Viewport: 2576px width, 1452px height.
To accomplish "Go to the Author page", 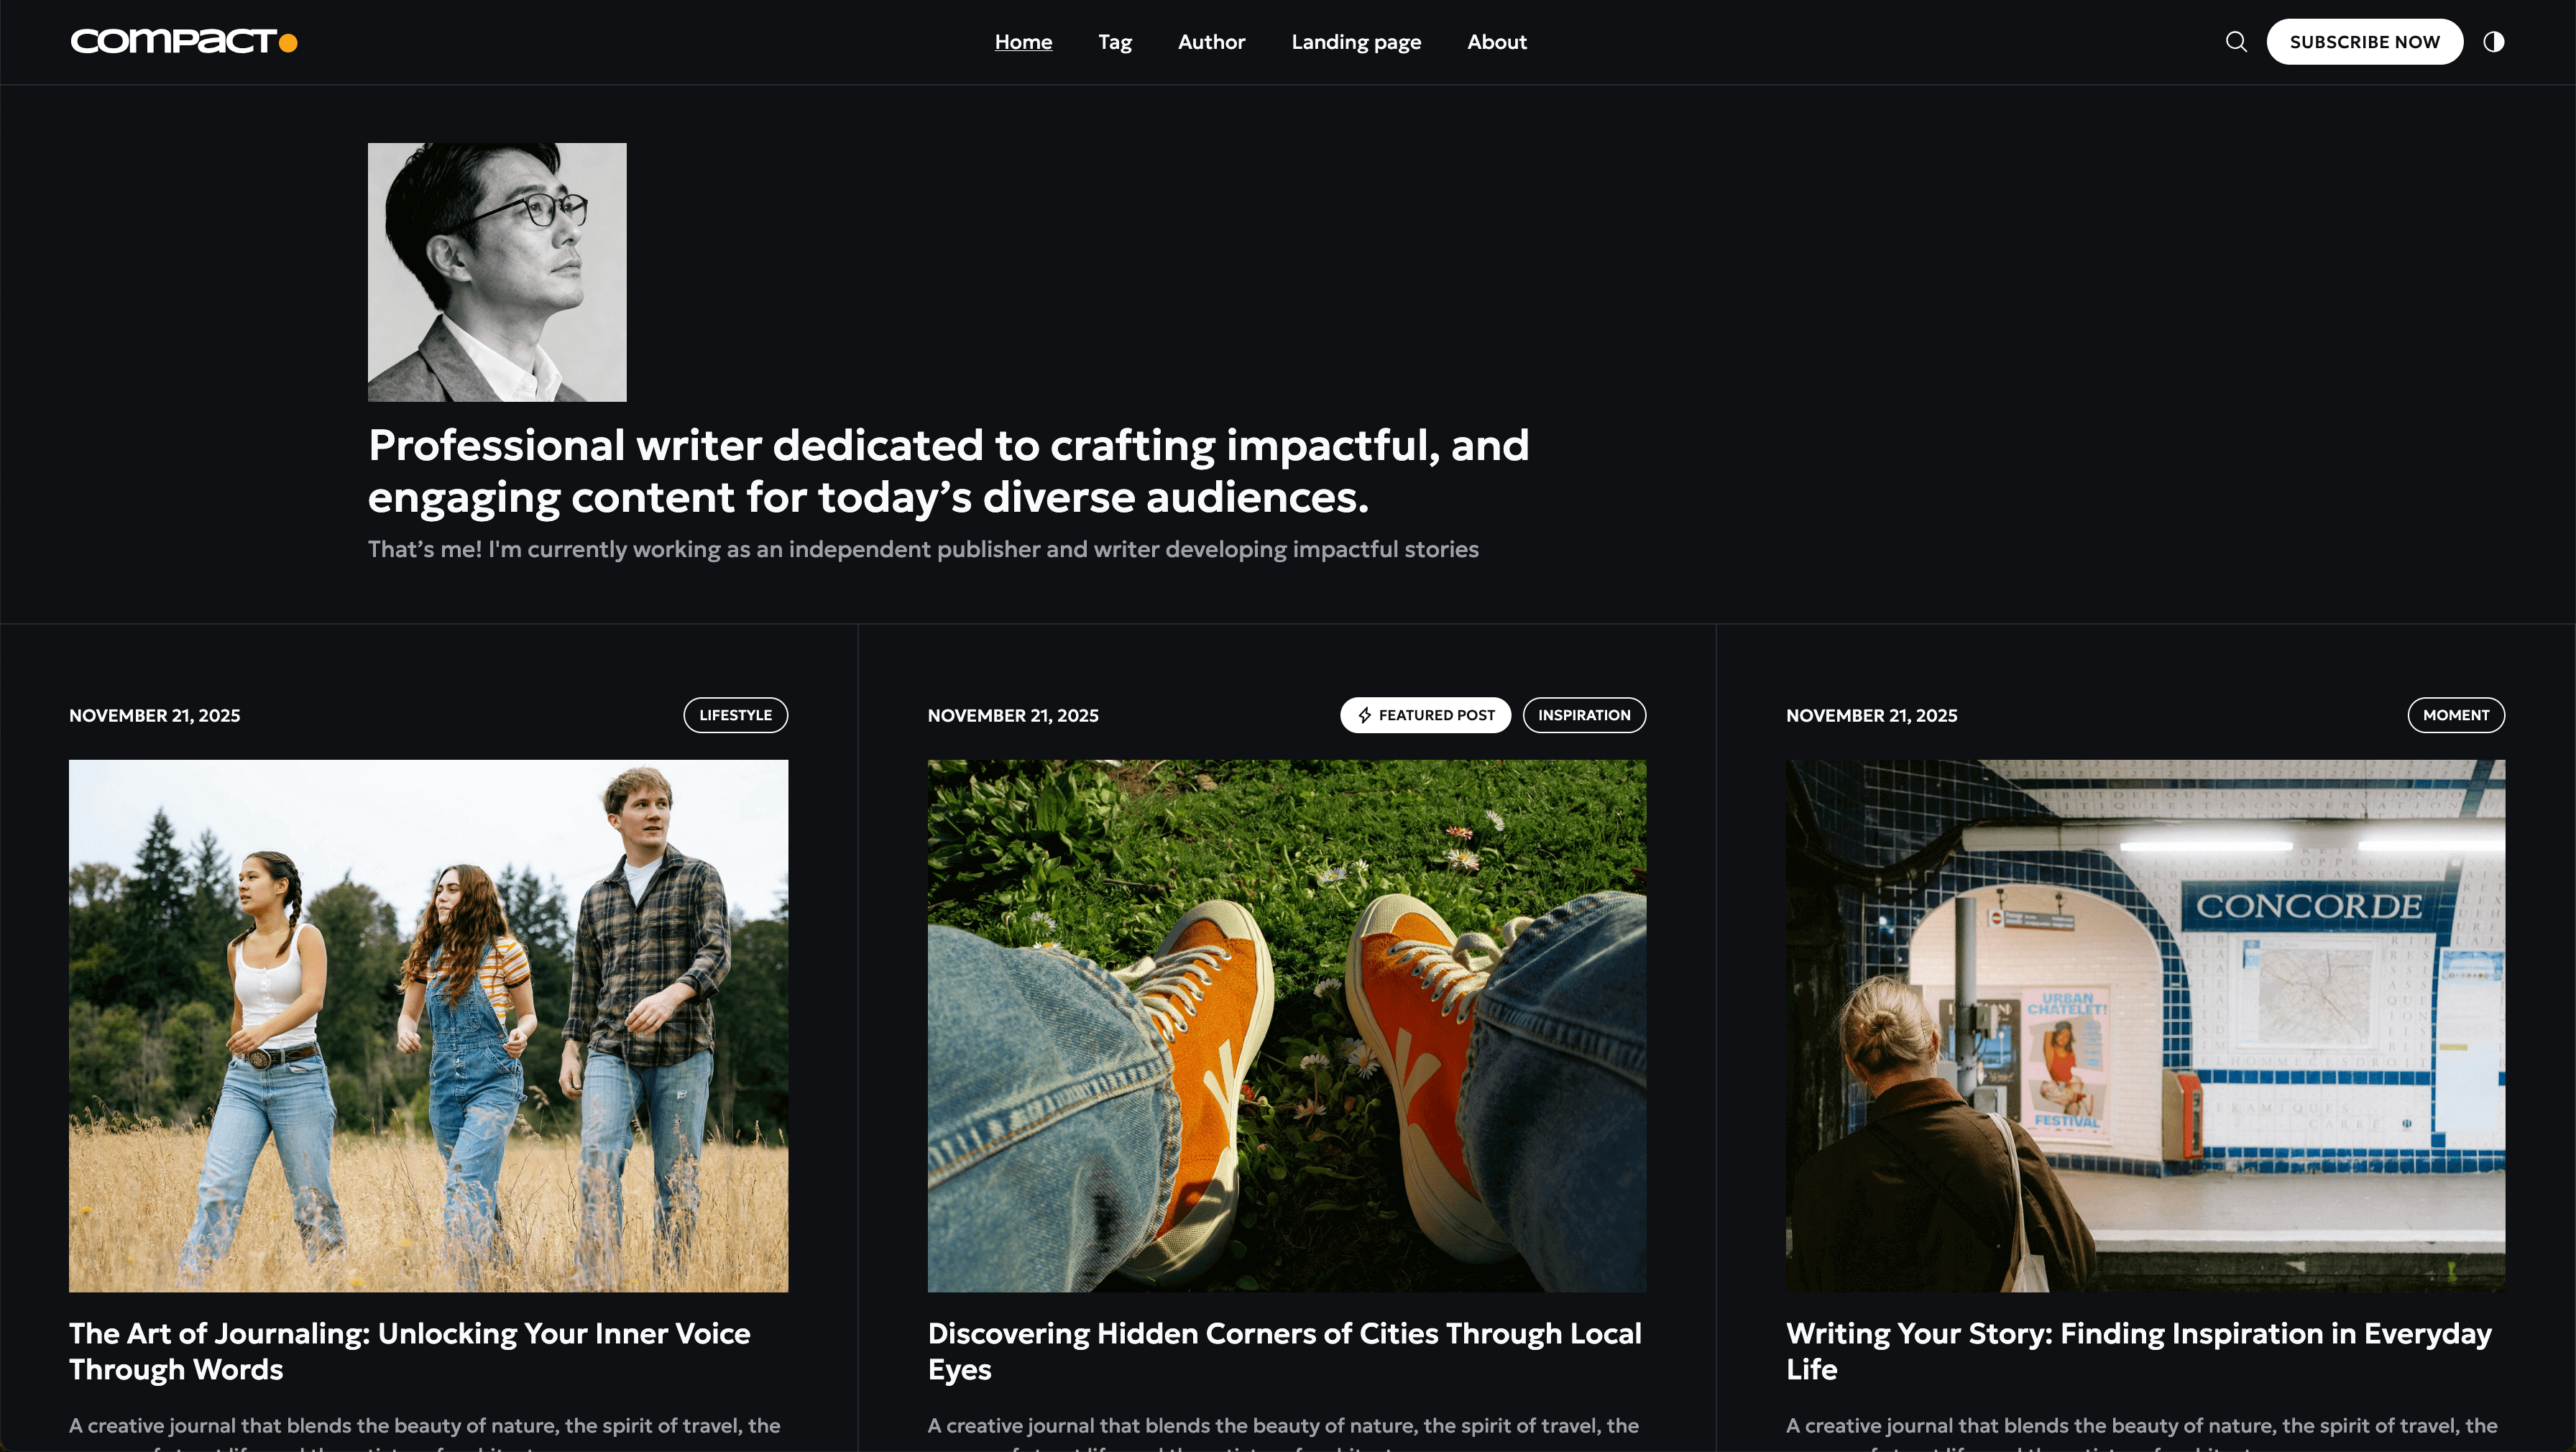I will [1211, 42].
